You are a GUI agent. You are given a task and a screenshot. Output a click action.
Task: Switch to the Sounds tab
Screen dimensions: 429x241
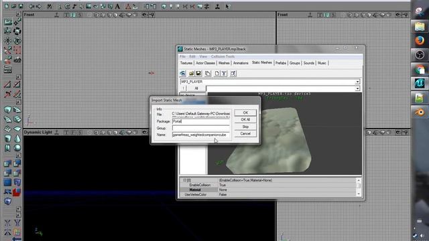pyautogui.click(x=308, y=63)
